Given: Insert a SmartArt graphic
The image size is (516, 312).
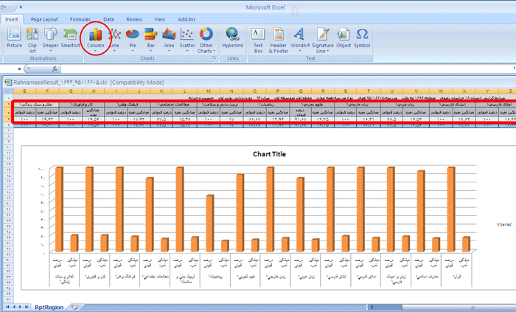Looking at the screenshot, I should pyautogui.click(x=70, y=39).
